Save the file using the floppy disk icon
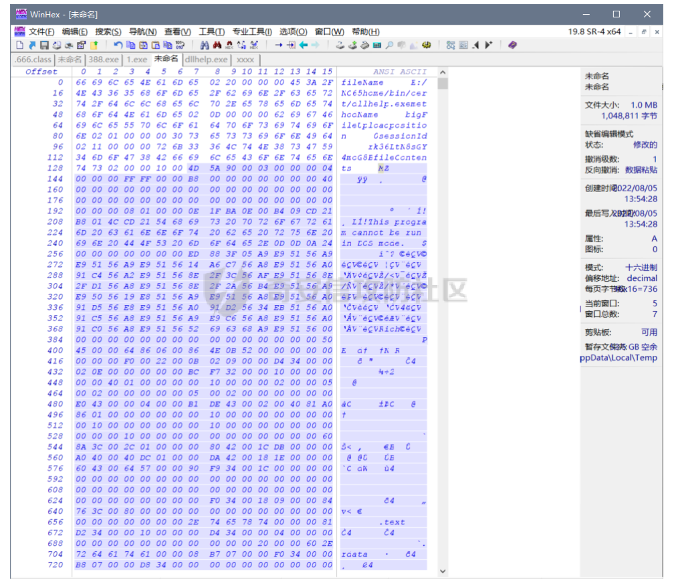Screen dimensions: 674x580 44,45
